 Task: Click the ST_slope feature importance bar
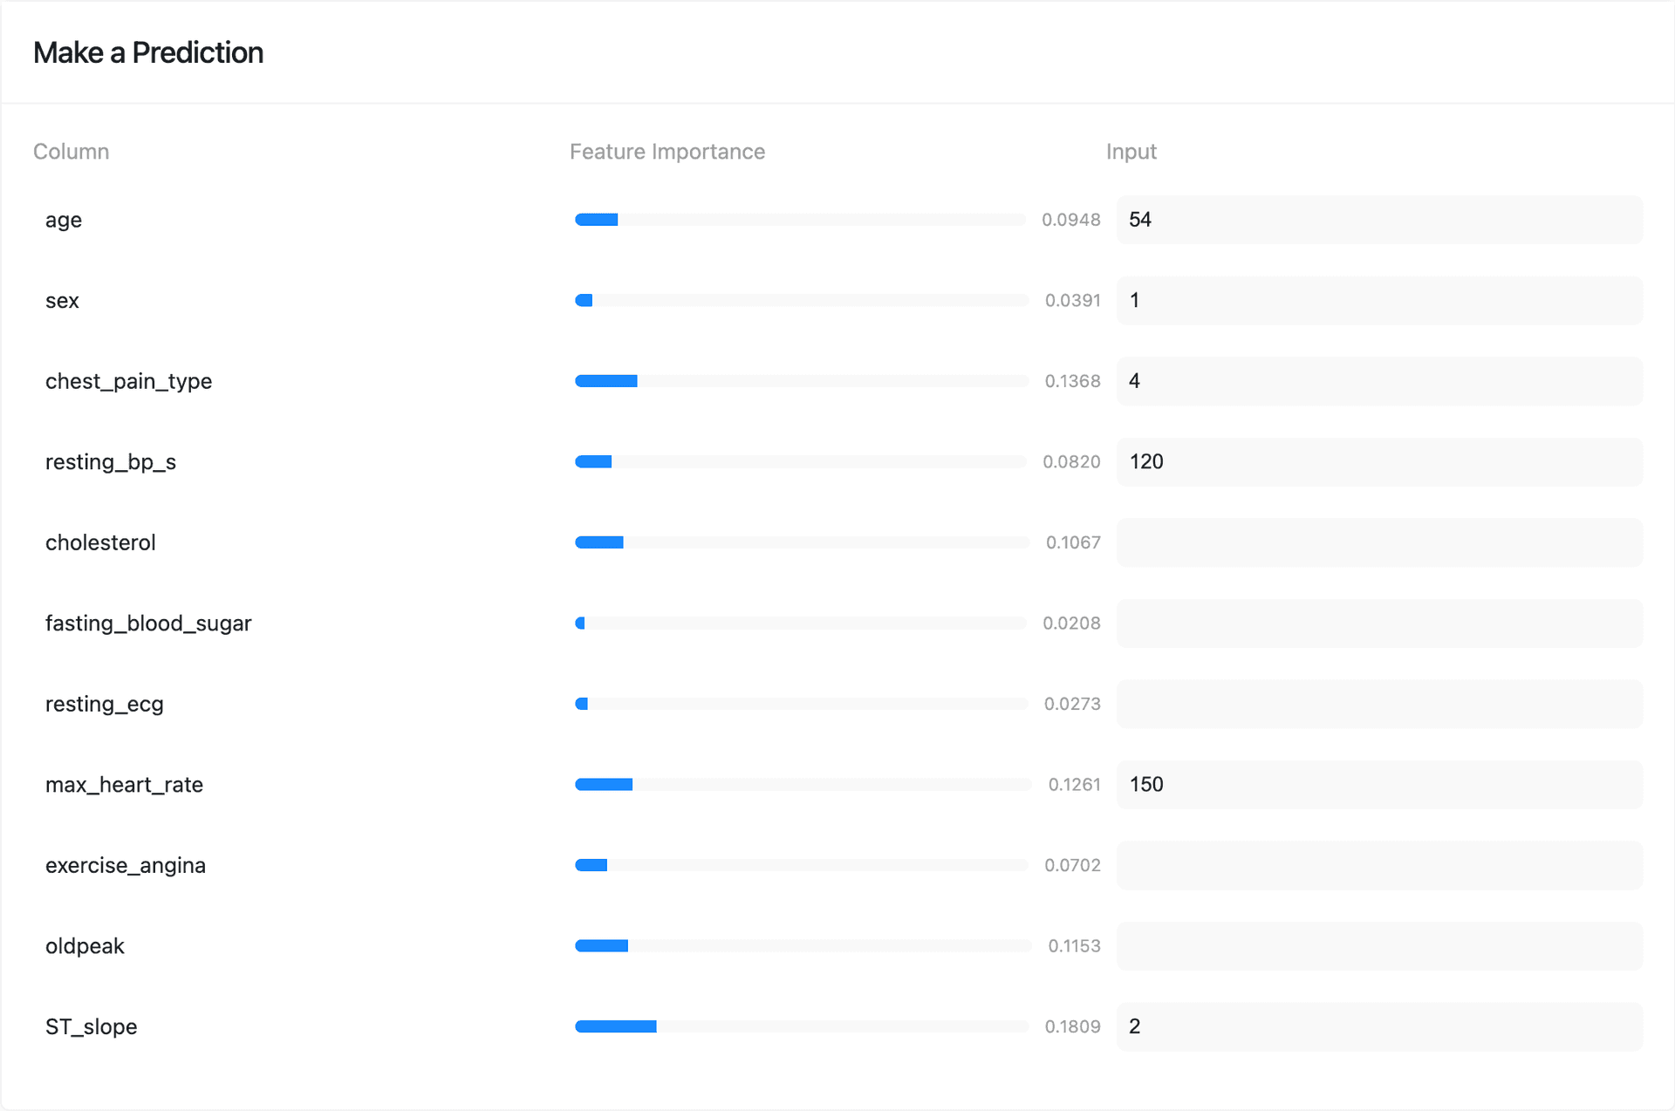click(x=801, y=1026)
